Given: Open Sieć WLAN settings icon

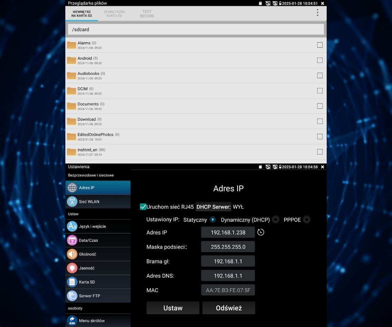Looking at the screenshot, I should [72, 202].
